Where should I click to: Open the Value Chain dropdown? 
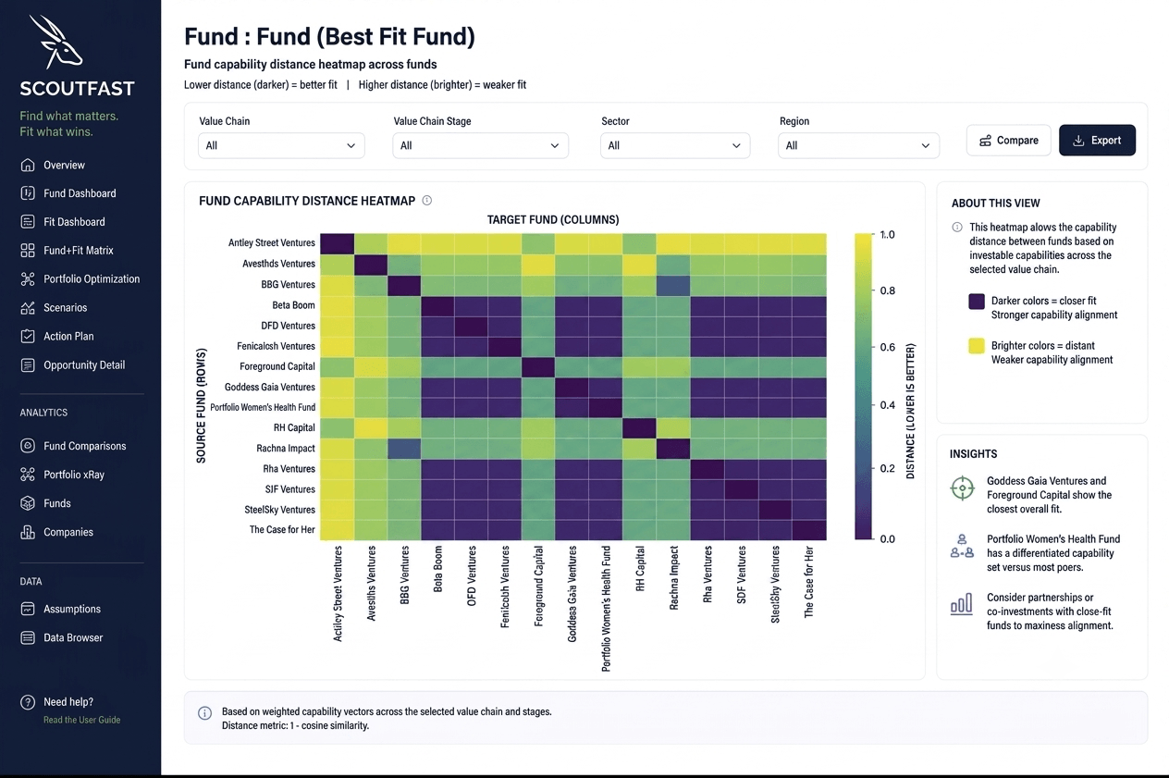click(x=282, y=145)
